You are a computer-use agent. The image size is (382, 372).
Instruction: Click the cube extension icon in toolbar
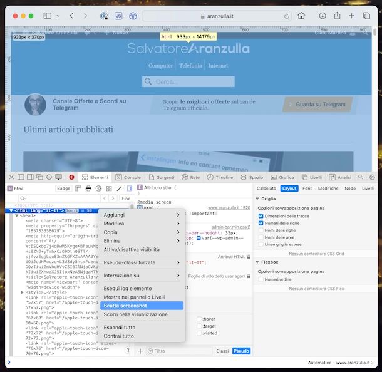pos(133,16)
